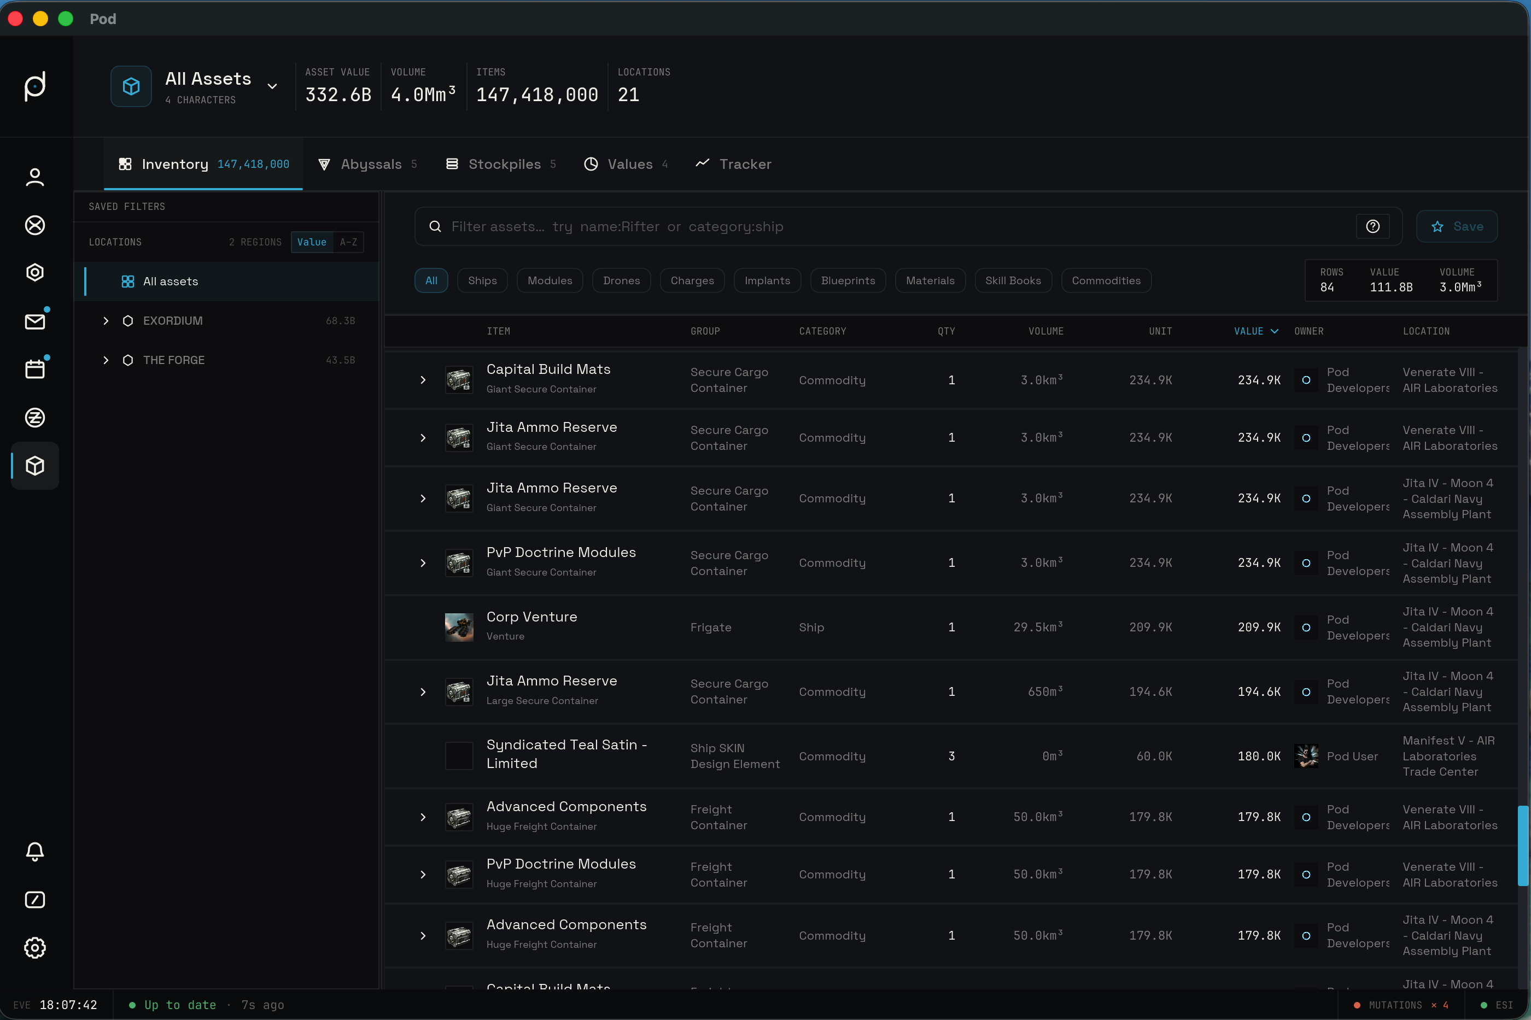The width and height of the screenshot is (1531, 1020).
Task: Filter by Charges category chip
Action: click(x=692, y=280)
